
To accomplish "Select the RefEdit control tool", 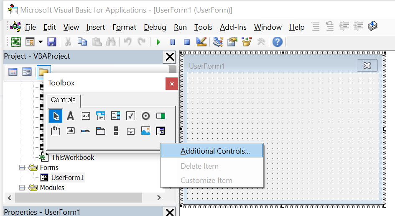I will (161, 131).
